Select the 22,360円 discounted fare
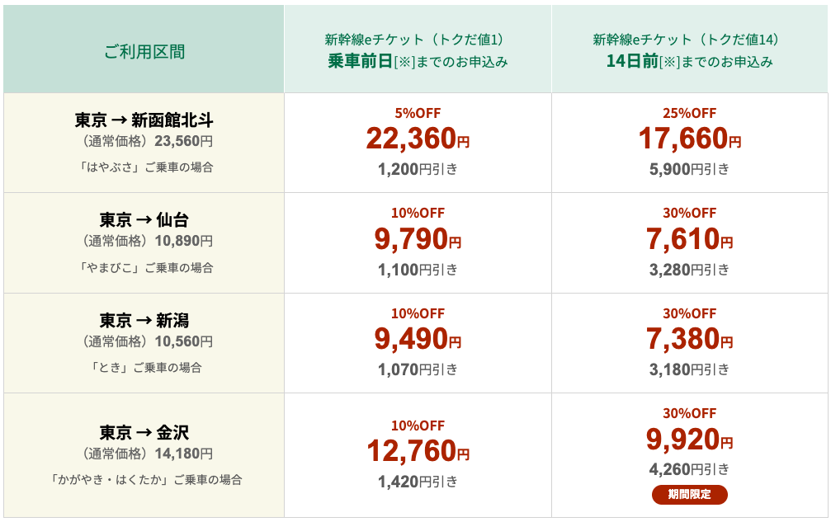This screenshot has width=831, height=522. tap(418, 139)
